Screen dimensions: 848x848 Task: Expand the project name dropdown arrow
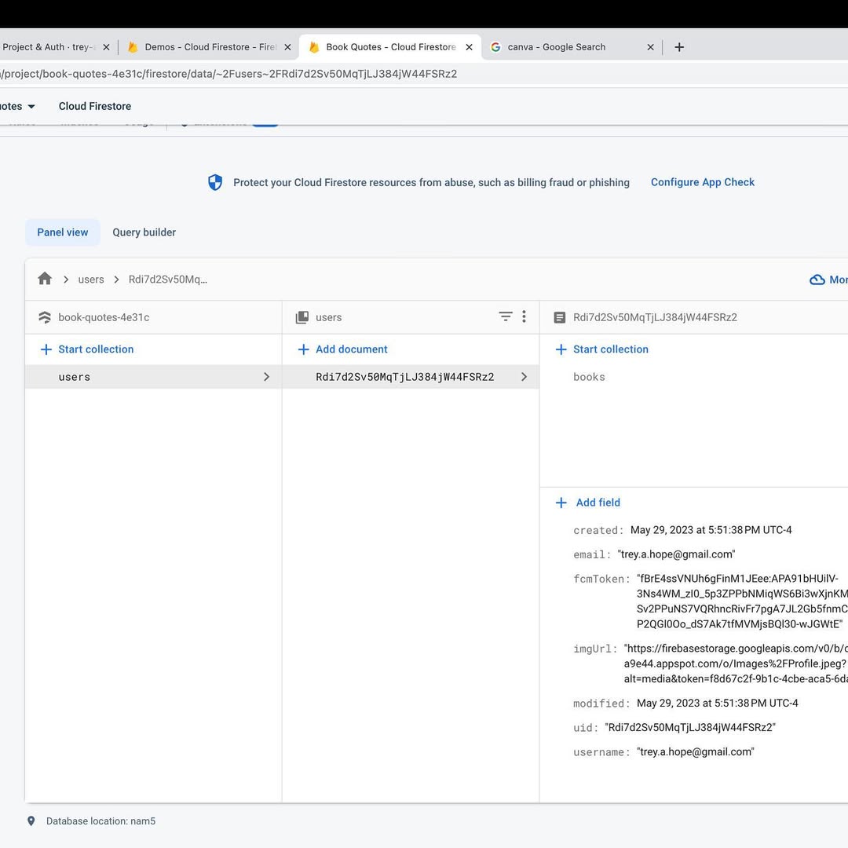(31, 106)
